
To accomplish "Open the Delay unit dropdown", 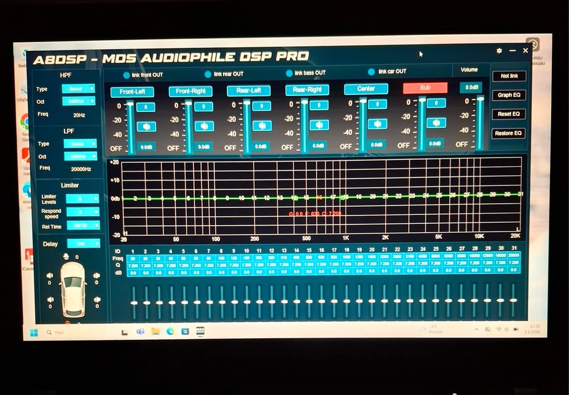I will [x=84, y=243].
